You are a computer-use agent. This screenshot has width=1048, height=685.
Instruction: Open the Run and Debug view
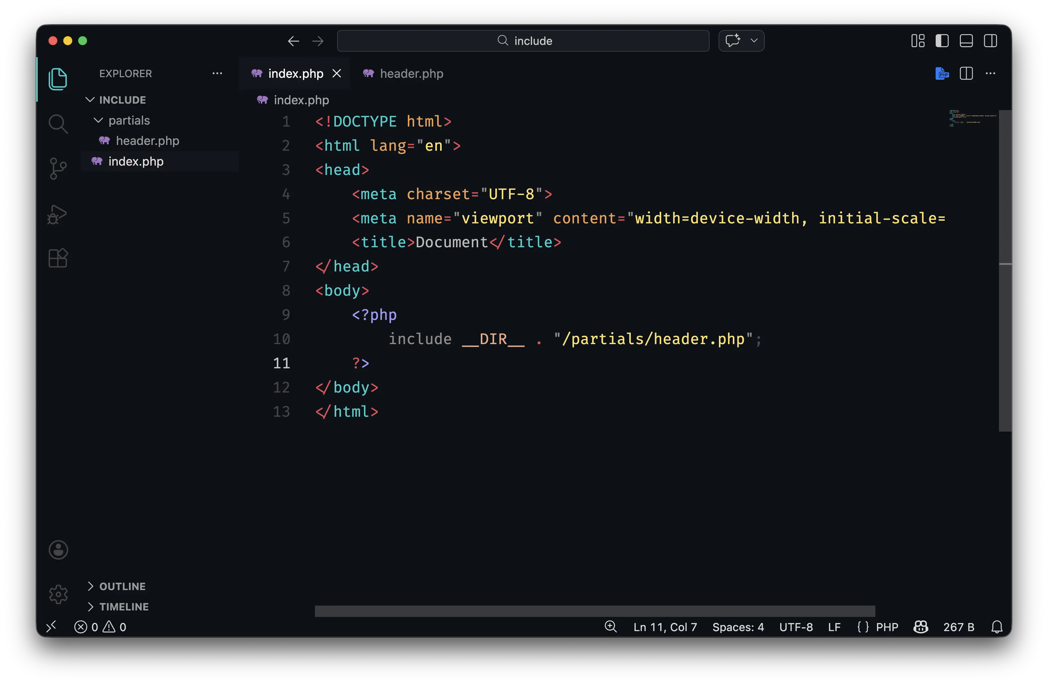click(58, 214)
